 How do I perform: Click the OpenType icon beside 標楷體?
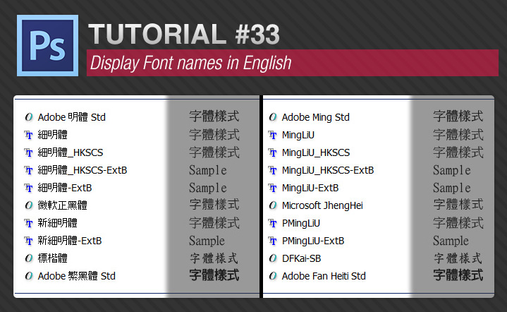29,258
